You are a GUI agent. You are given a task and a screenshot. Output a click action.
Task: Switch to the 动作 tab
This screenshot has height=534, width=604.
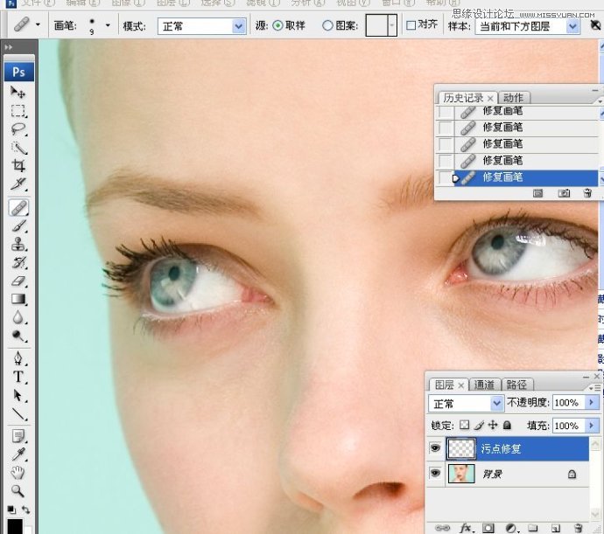point(513,97)
